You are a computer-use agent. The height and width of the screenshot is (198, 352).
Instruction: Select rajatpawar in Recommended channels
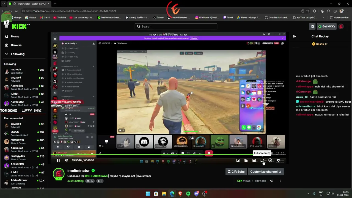[24, 141]
